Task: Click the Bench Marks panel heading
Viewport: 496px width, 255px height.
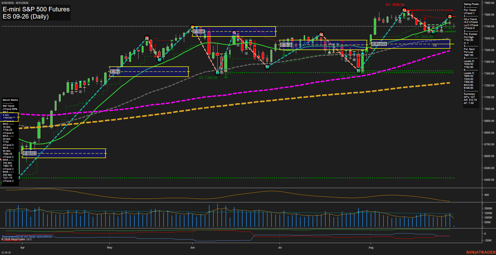Action: pyautogui.click(x=10, y=100)
